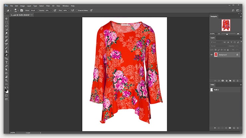Click Add layer style fx icon
The image size is (246, 138).
tap(219, 81)
